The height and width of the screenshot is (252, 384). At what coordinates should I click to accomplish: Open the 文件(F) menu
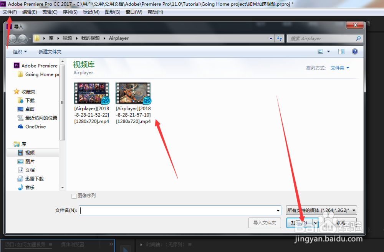(10, 12)
